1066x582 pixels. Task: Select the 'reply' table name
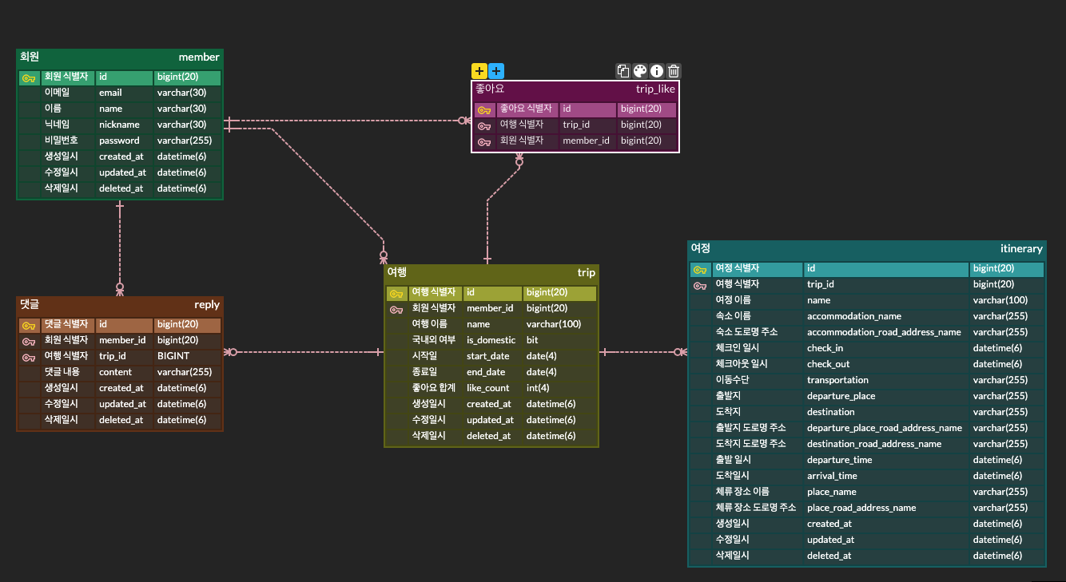pos(207,305)
